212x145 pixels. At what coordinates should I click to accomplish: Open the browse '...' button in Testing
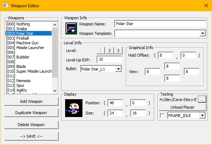point(202,100)
